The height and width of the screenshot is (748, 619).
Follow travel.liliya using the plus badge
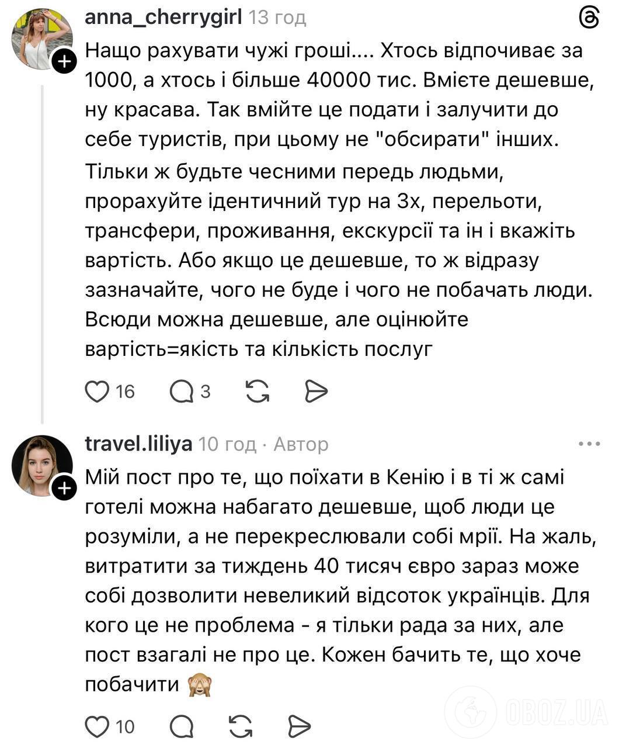tap(64, 487)
